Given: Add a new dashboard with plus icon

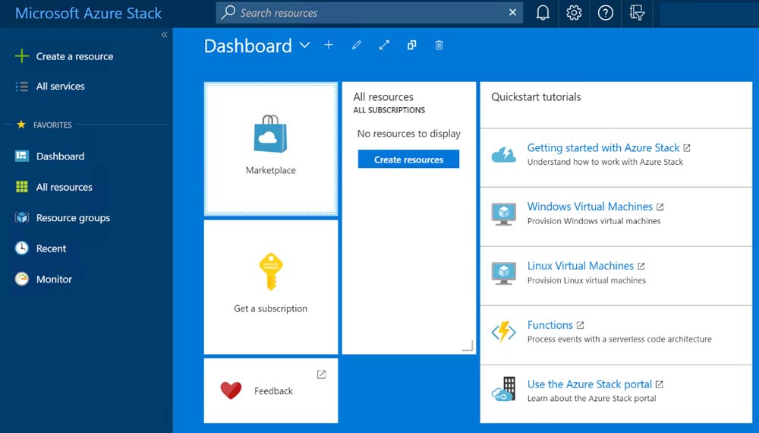Looking at the screenshot, I should tap(329, 46).
